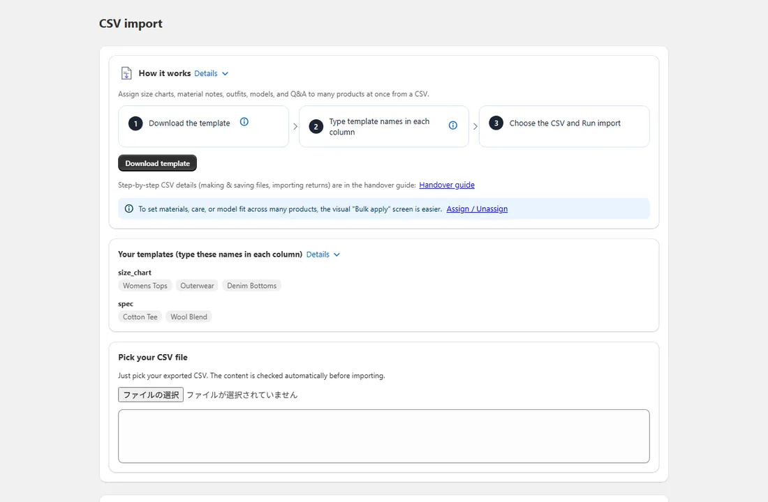Screen dimensions: 768x502
Task: Click the ファイルの選択 file chooser button
Action: (151, 395)
